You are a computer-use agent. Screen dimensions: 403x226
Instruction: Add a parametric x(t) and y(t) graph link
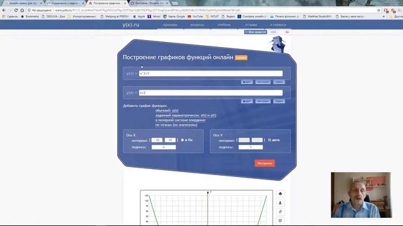[186, 116]
